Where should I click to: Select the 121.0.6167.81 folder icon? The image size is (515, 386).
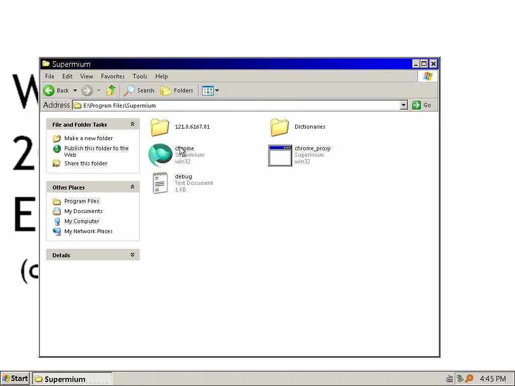click(x=160, y=127)
